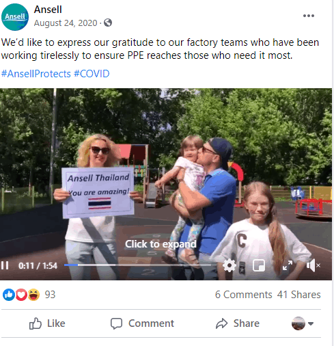Viewport: 334px width, 346px height.
Task: Open the August 24, 2020 timestamp
Action: [66, 23]
